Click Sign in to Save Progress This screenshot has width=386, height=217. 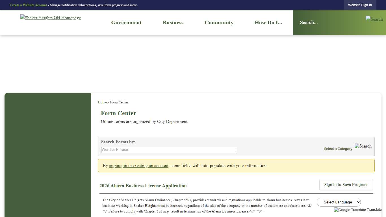point(346,185)
